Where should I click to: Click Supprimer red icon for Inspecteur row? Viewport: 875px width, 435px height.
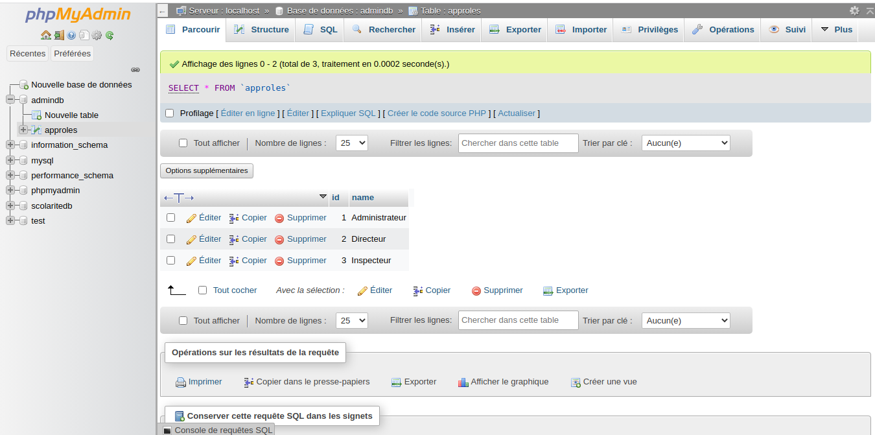pos(279,261)
